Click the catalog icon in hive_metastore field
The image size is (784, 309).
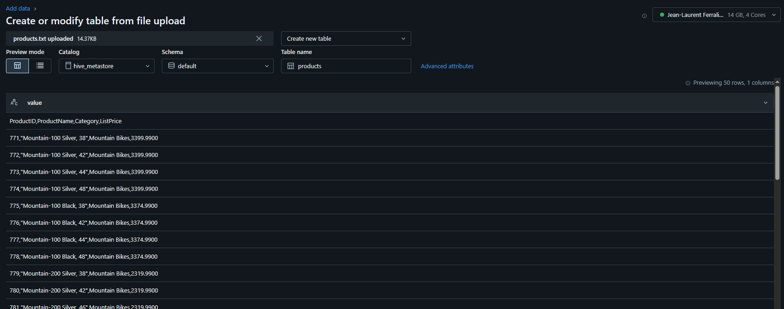pos(68,66)
